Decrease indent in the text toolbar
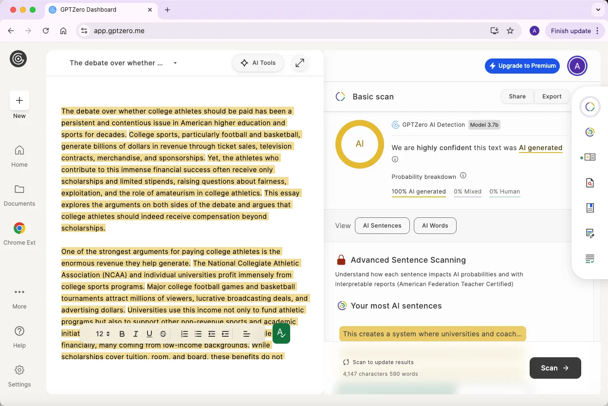The width and height of the screenshot is (608, 406). pos(212,334)
